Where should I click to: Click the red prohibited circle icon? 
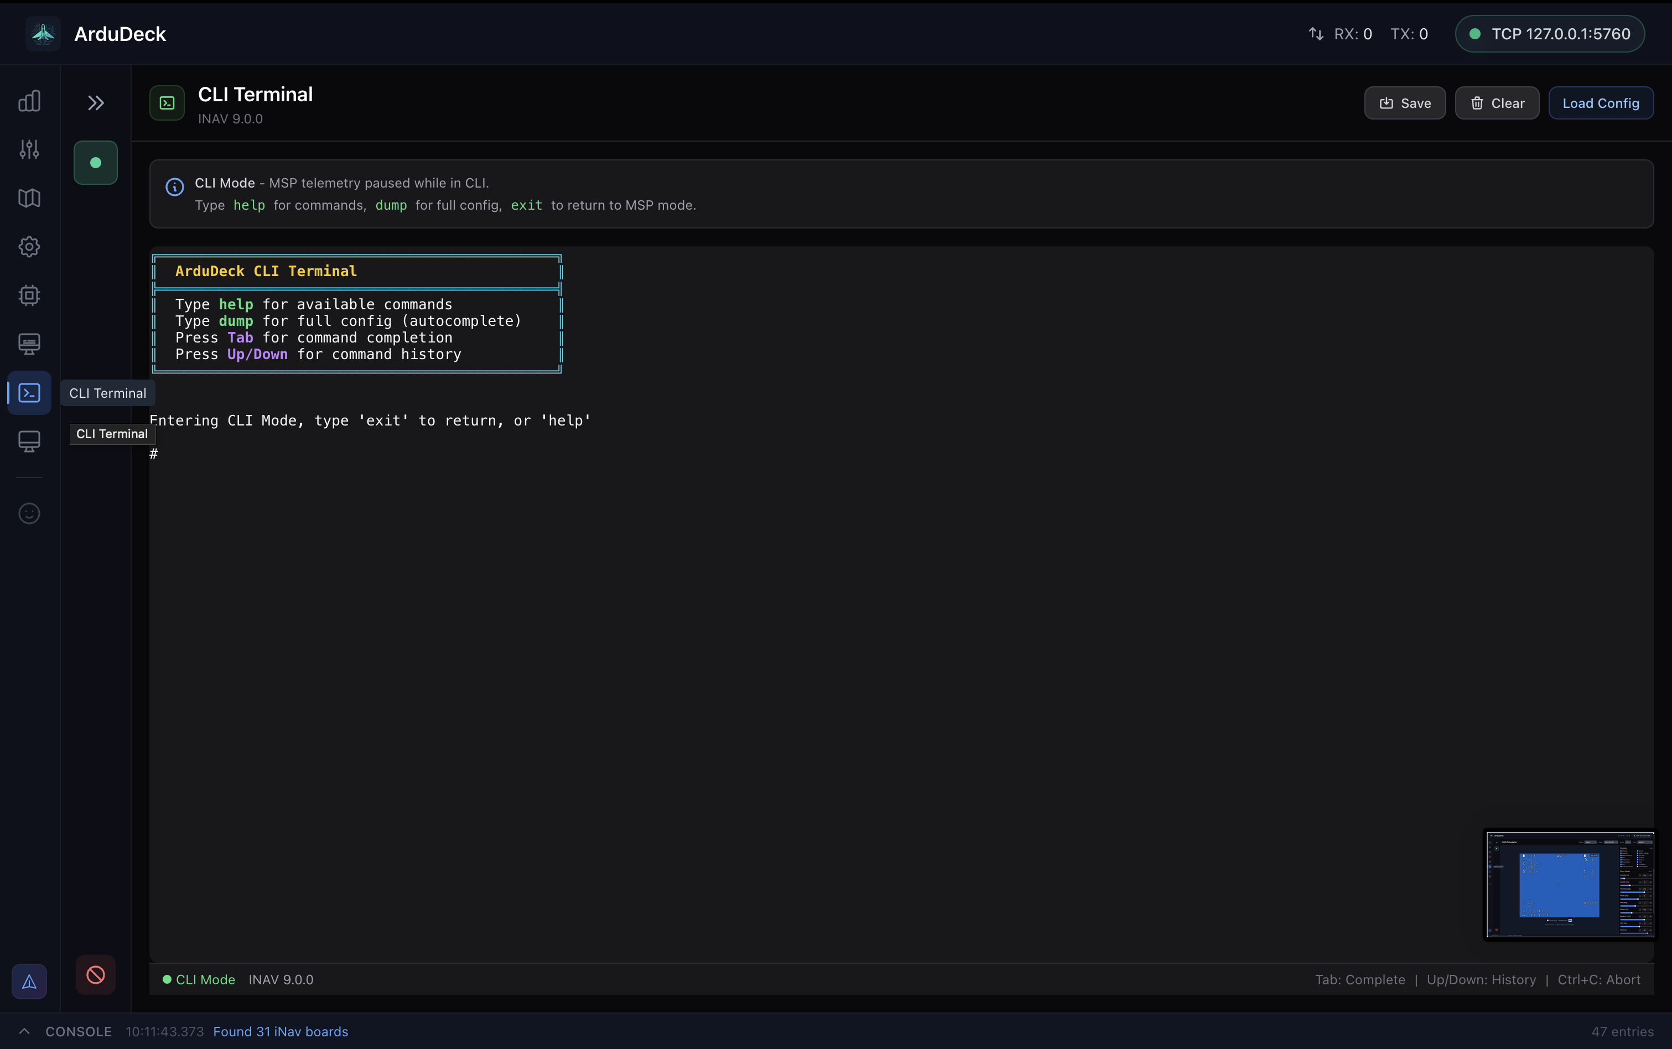click(x=96, y=975)
